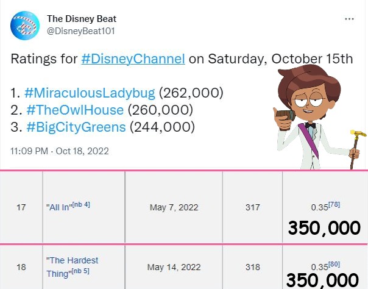Screen dimensions: 368x289
Task: Open The Disney Beat profile avatar
Action: point(25,26)
